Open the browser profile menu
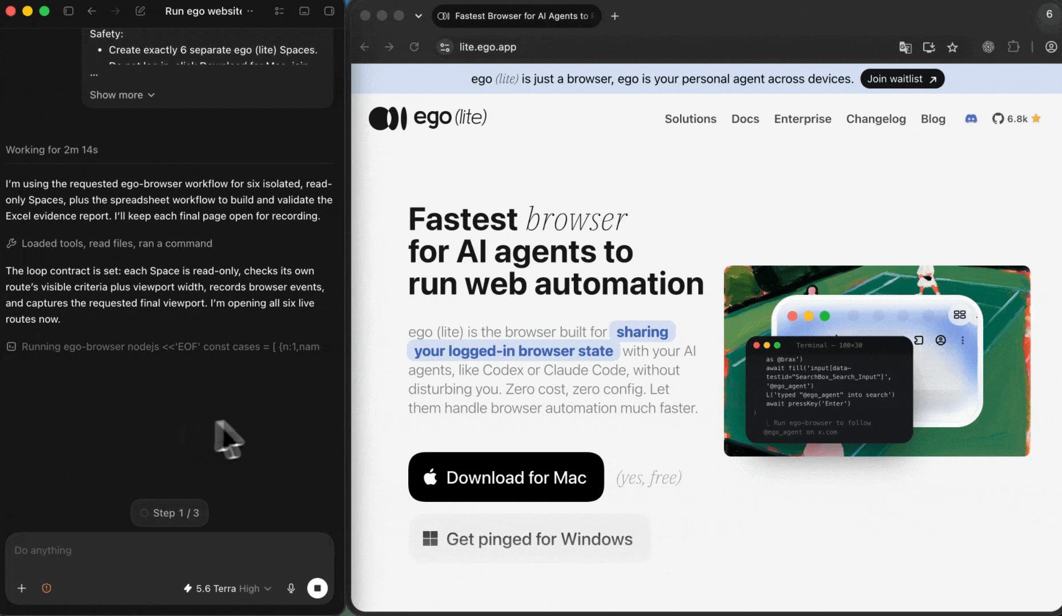Viewport: 1062px width, 616px height. coord(1051,47)
